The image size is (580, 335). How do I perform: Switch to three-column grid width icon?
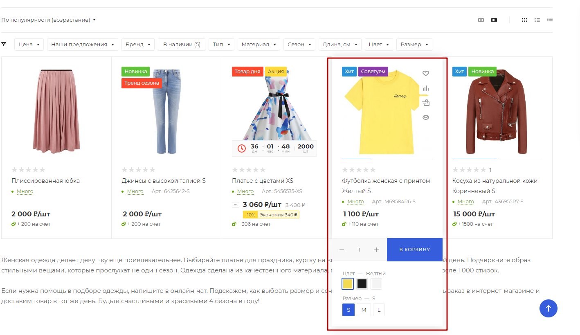click(481, 20)
